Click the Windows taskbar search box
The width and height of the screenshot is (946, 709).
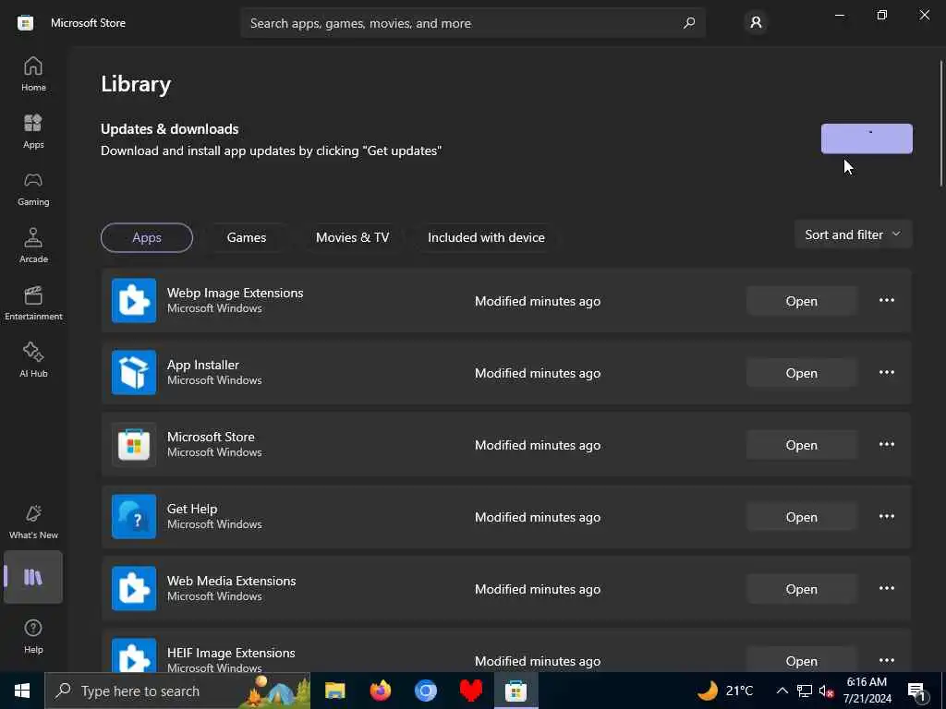(x=177, y=691)
